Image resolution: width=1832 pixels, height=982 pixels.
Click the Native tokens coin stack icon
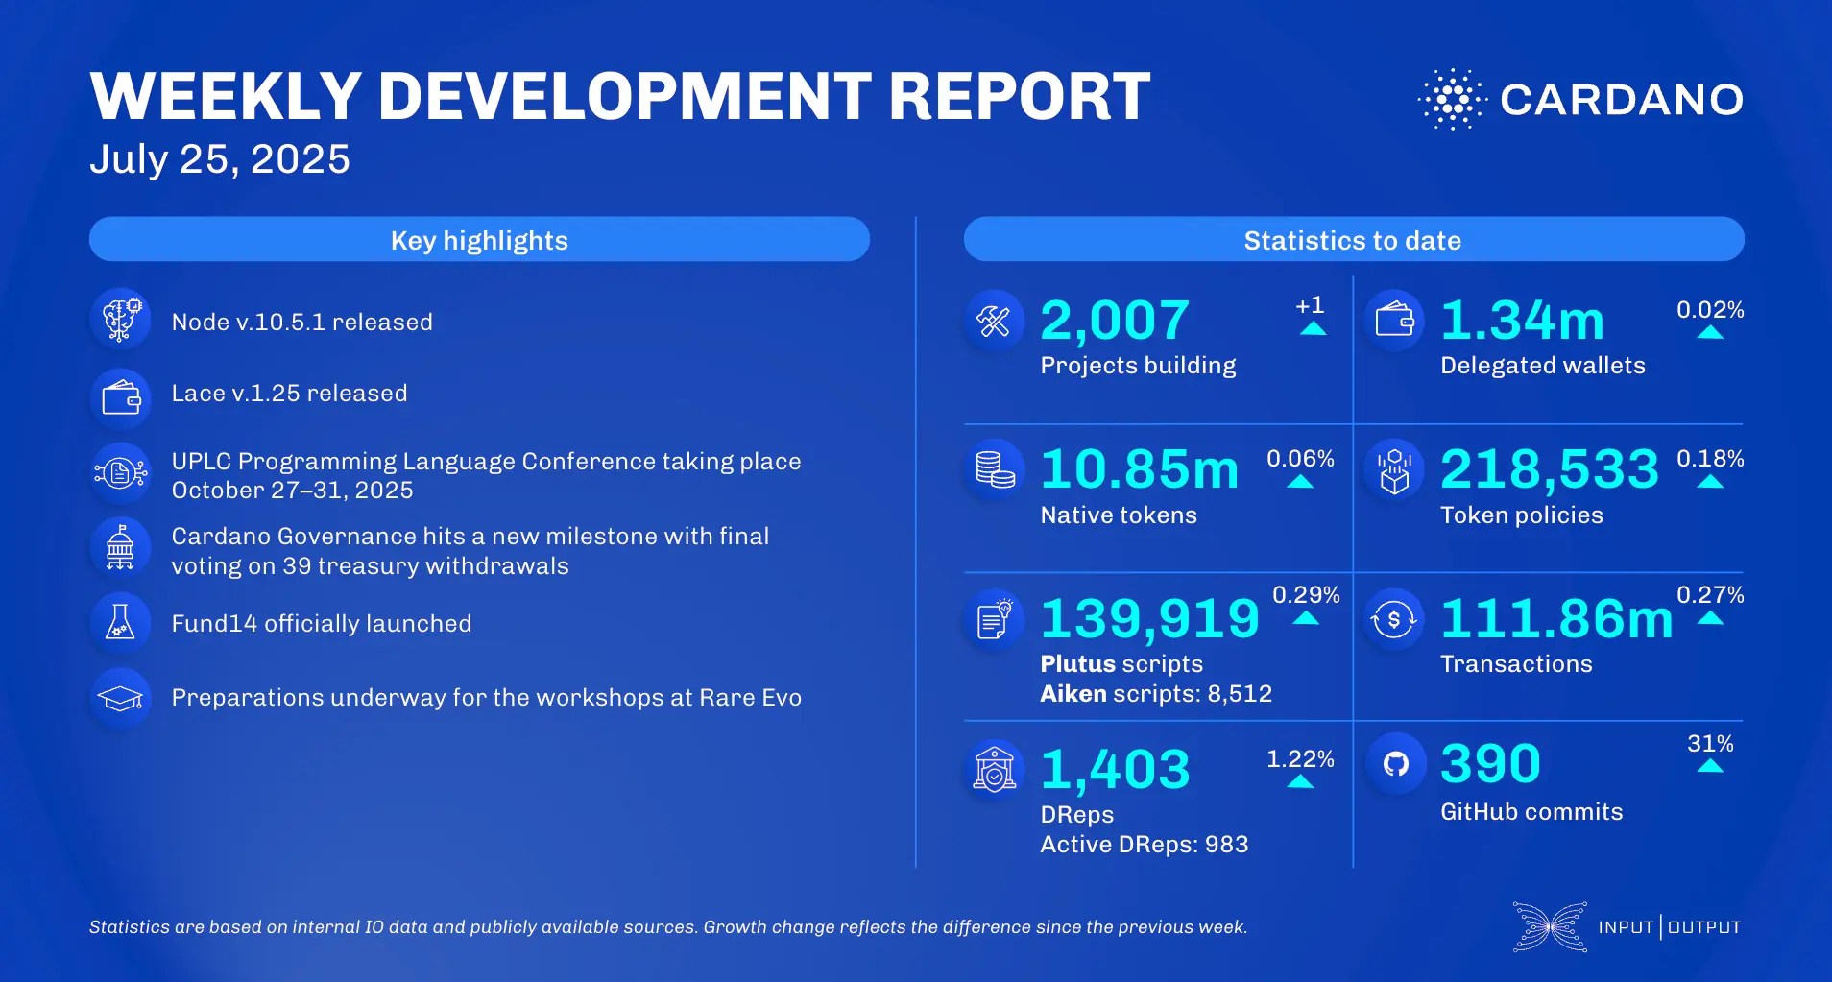(x=994, y=470)
